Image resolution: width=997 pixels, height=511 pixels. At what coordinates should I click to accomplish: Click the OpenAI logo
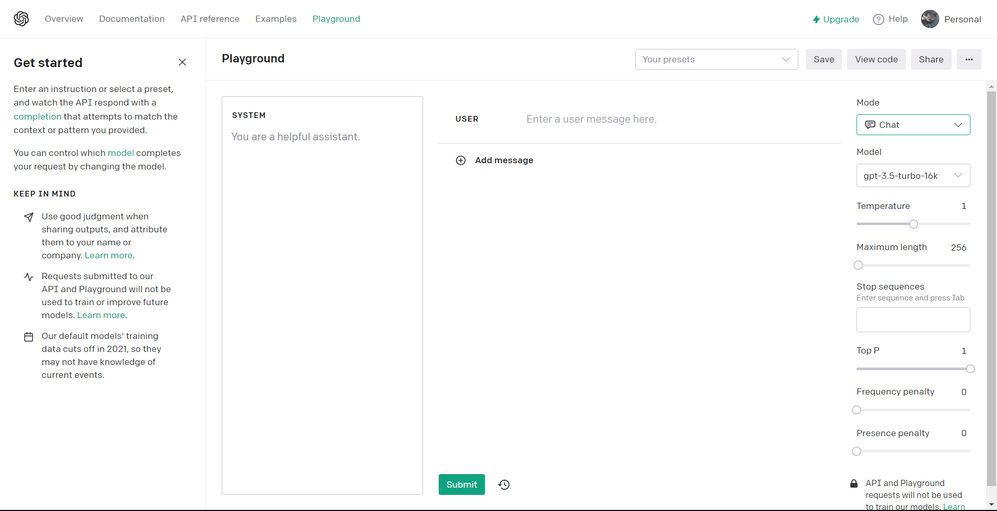[x=21, y=19]
